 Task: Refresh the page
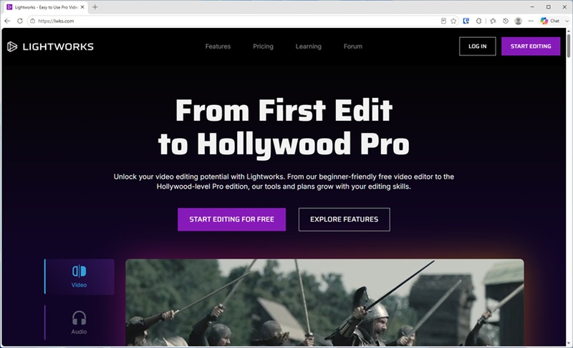coord(20,21)
